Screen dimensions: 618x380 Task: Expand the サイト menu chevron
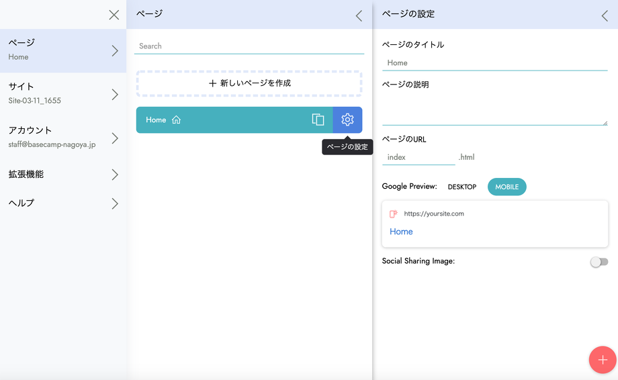pyautogui.click(x=115, y=95)
